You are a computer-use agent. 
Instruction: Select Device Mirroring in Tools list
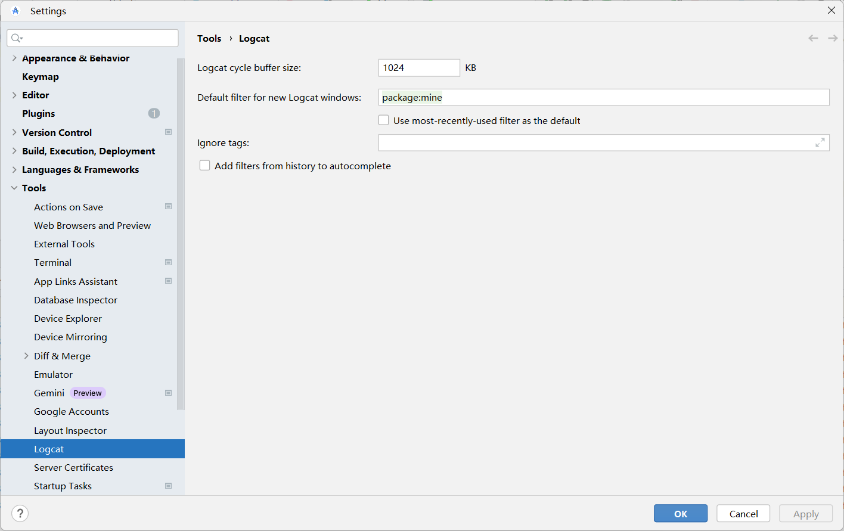pos(70,337)
